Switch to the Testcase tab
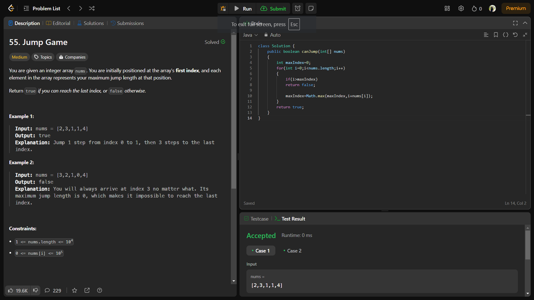 click(x=256, y=219)
